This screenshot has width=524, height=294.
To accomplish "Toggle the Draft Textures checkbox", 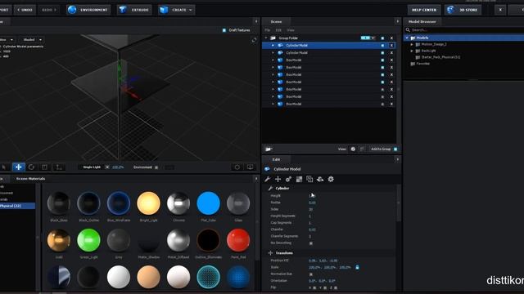I will click(224, 30).
